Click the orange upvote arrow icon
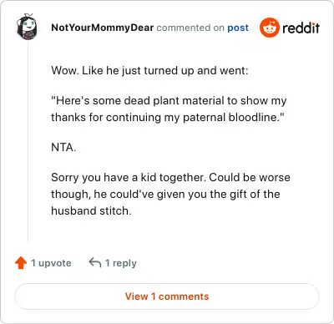The image size is (334, 324). click(21, 263)
